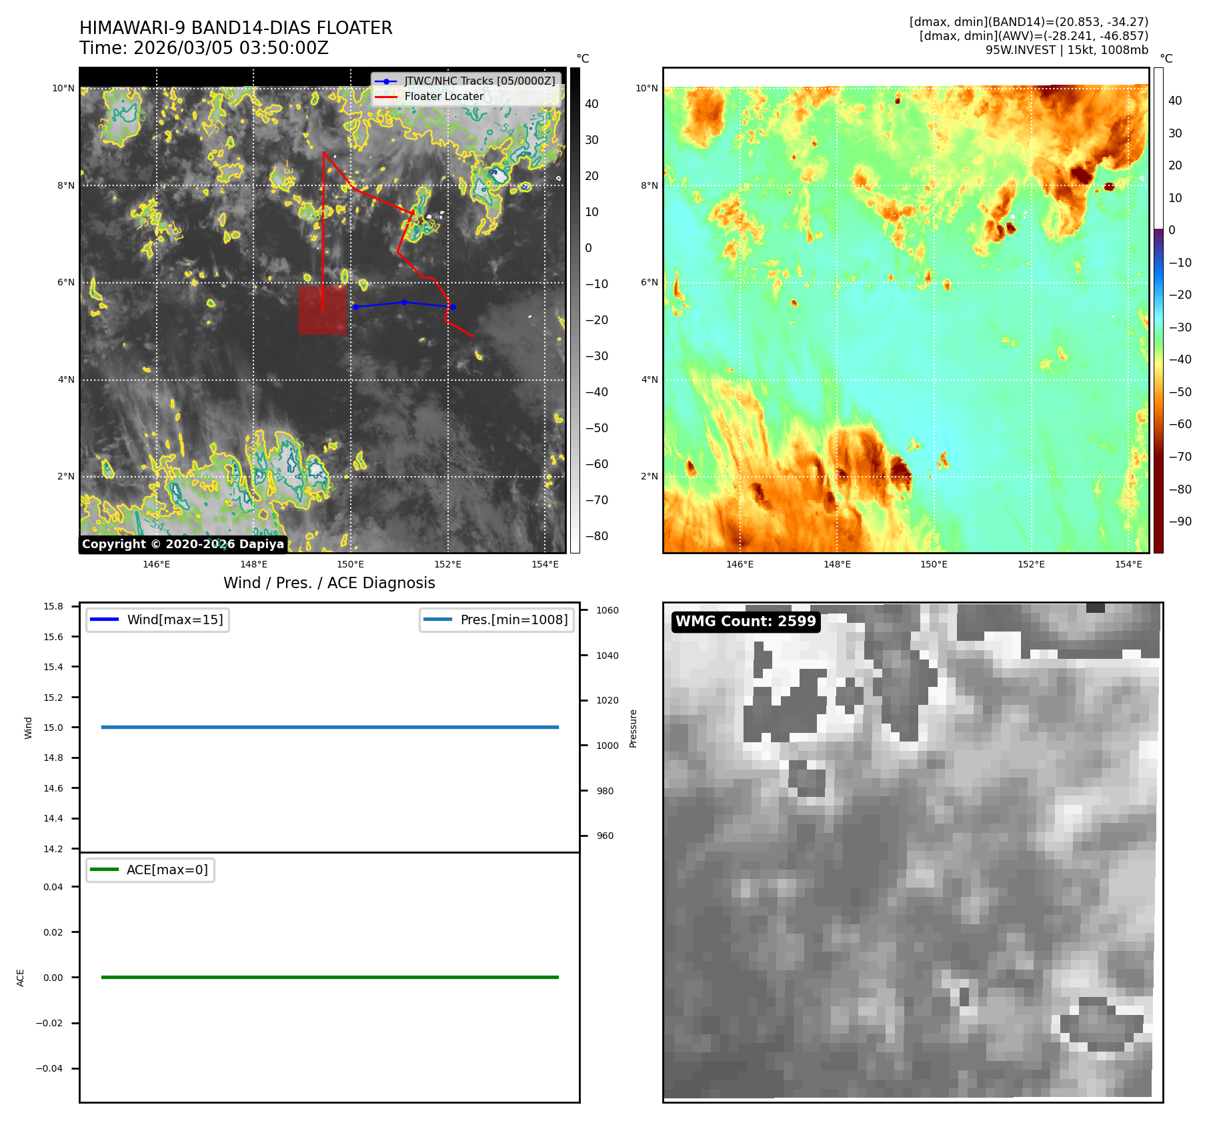Click the grayscale temperature colorbar of left map
Screen dimensions: 1209x1127
click(575, 310)
